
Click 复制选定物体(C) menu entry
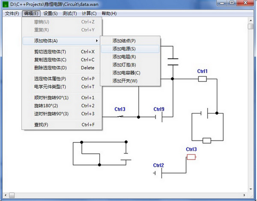point(50,60)
